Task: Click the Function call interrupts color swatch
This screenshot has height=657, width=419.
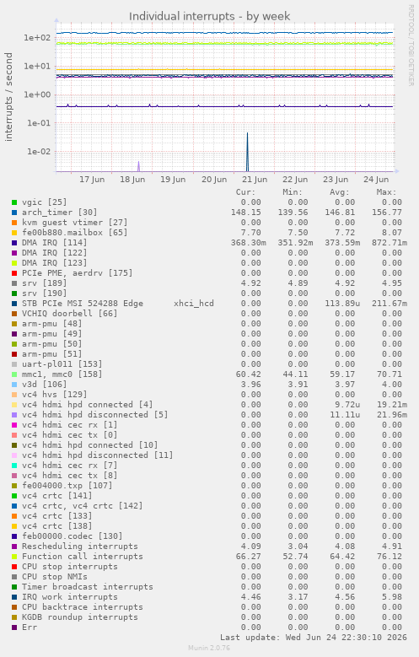Action: click(x=14, y=557)
